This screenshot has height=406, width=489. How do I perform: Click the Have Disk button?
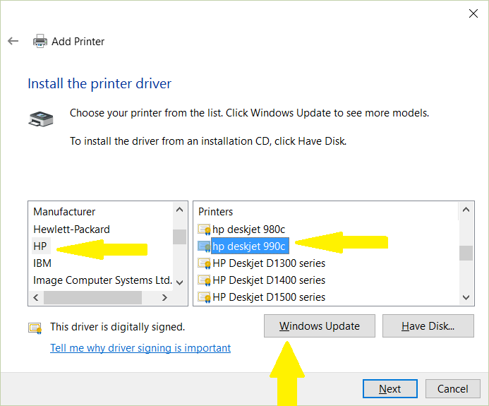click(428, 326)
